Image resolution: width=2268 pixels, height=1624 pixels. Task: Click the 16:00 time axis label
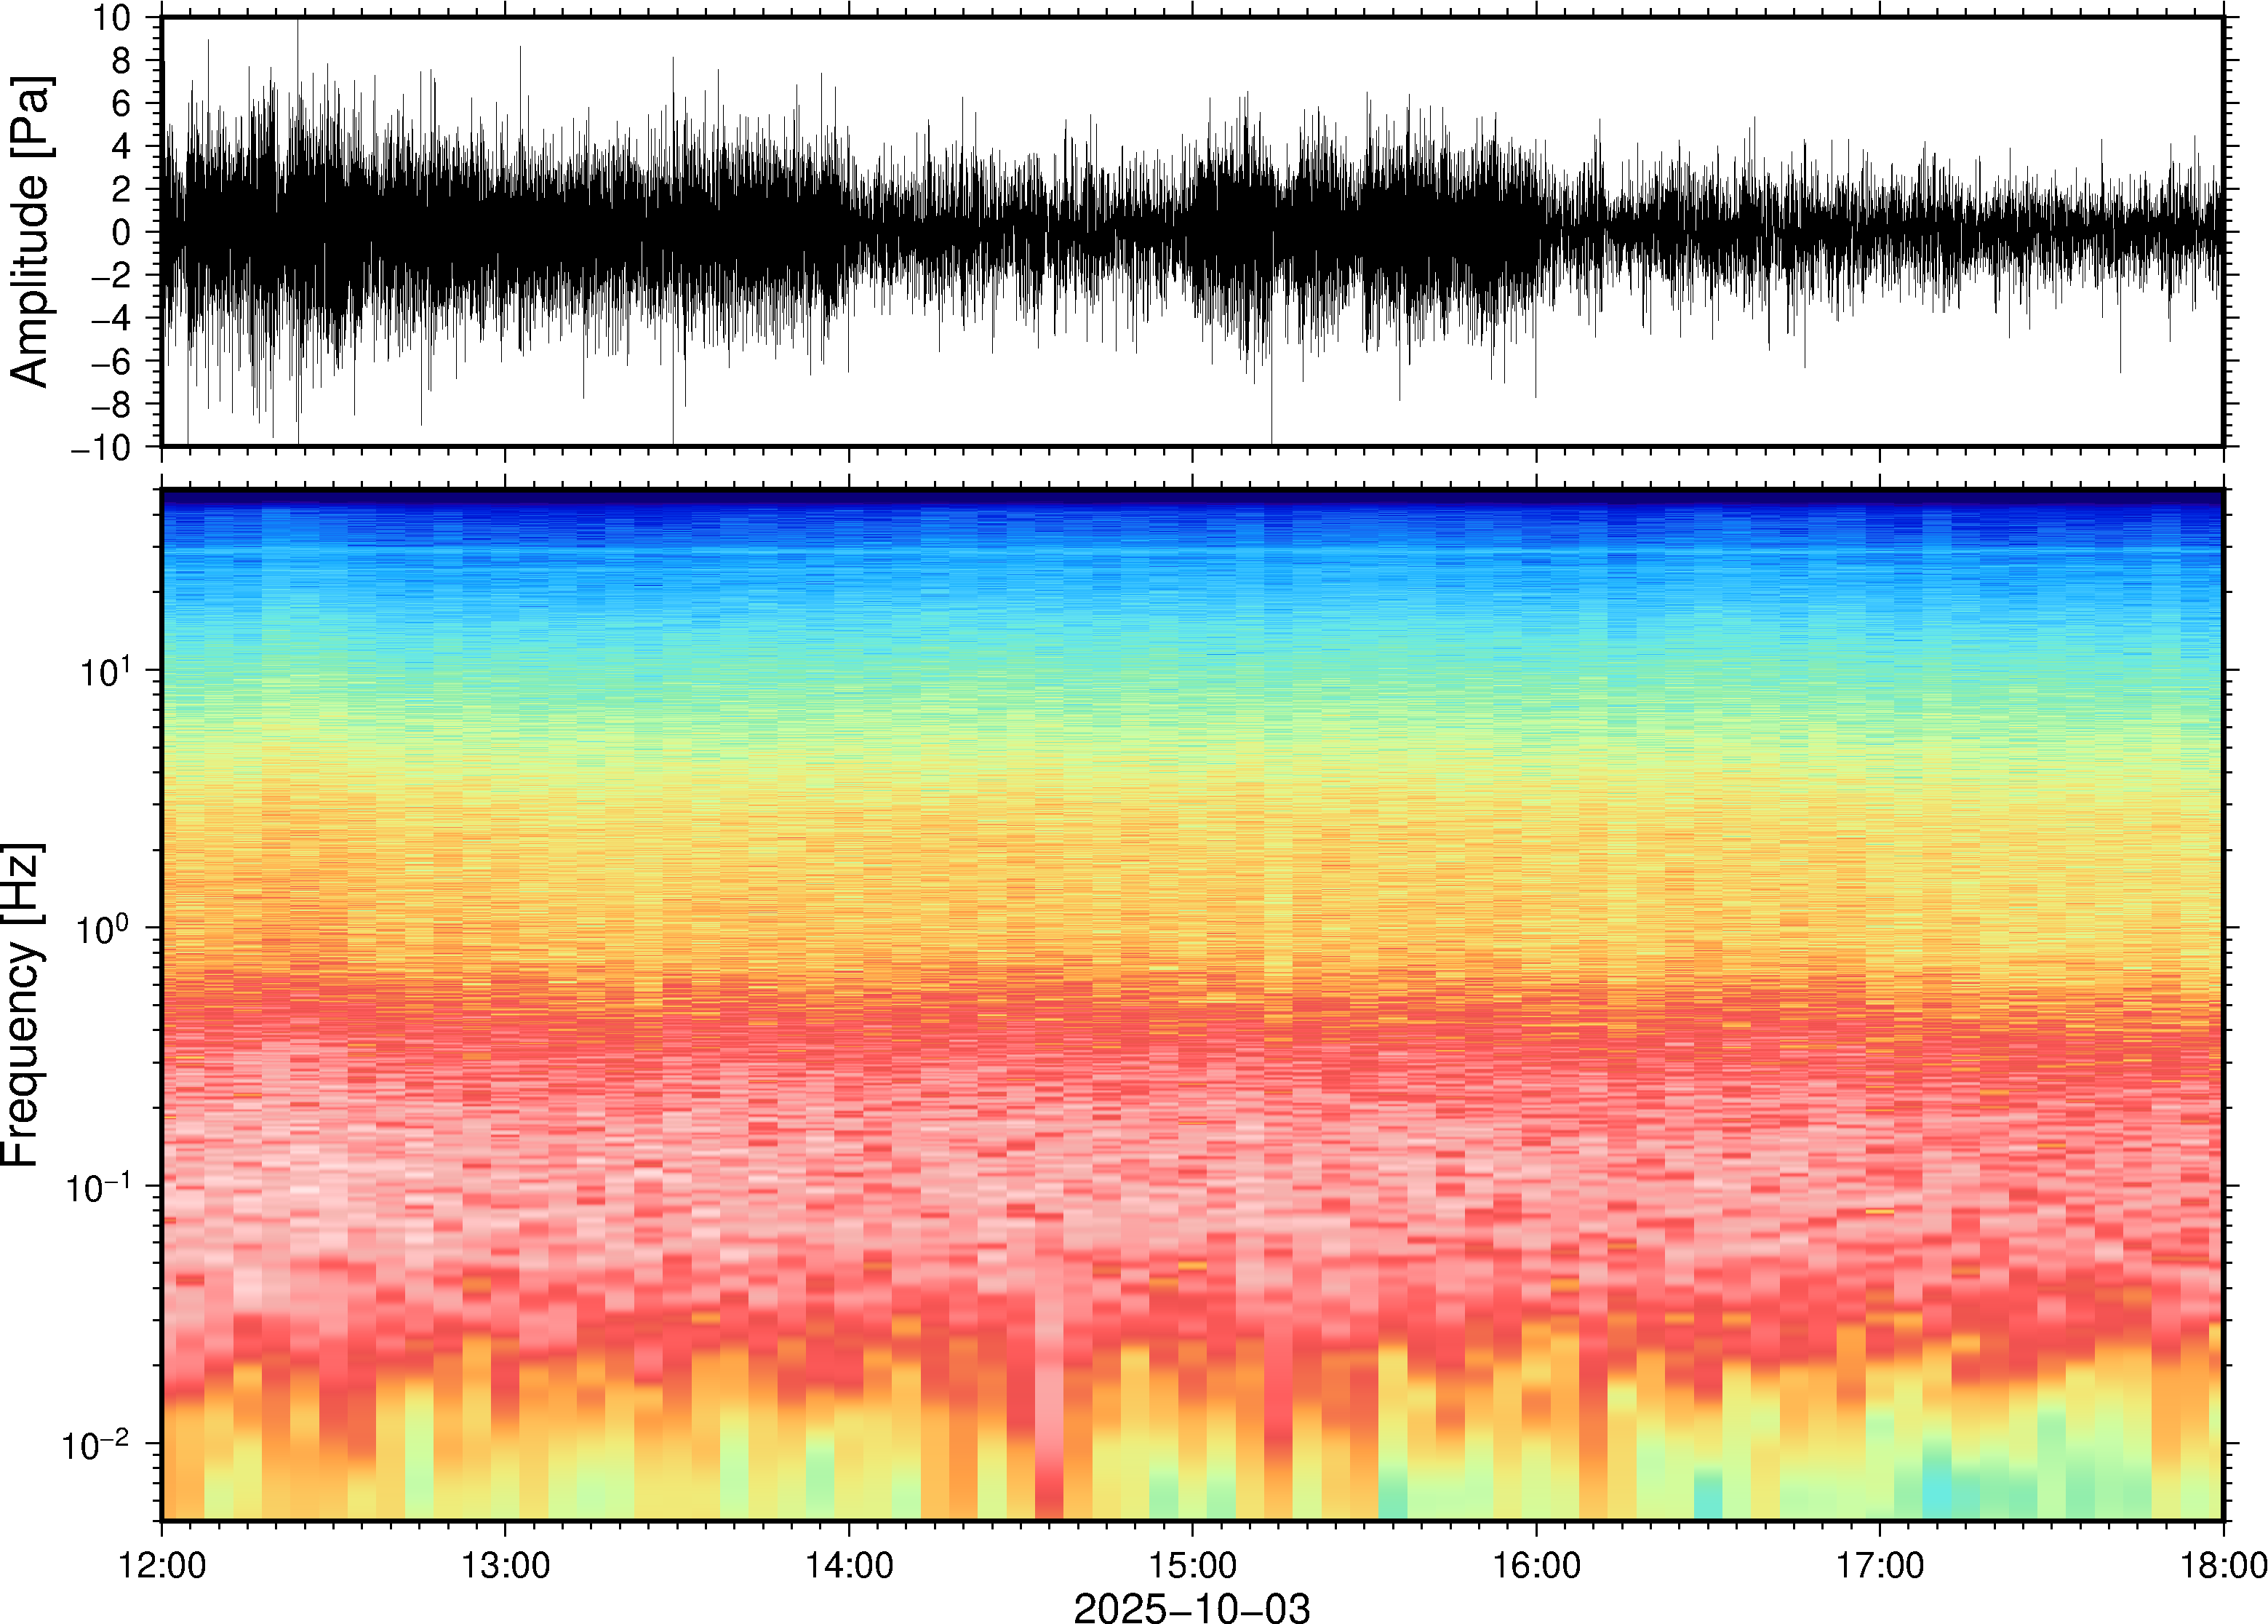1536,1565
